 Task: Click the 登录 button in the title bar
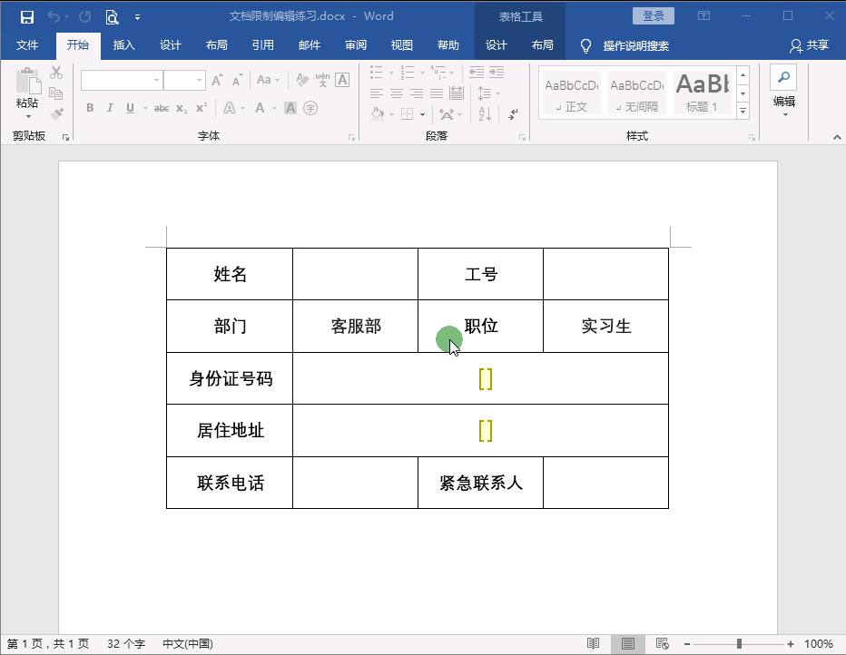pos(653,15)
